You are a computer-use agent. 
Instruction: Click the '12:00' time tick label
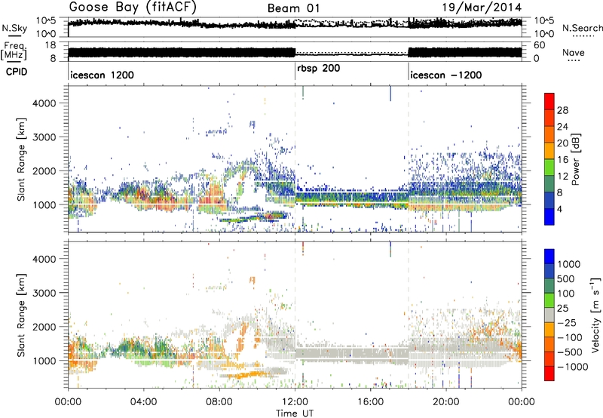pyautogui.click(x=295, y=402)
